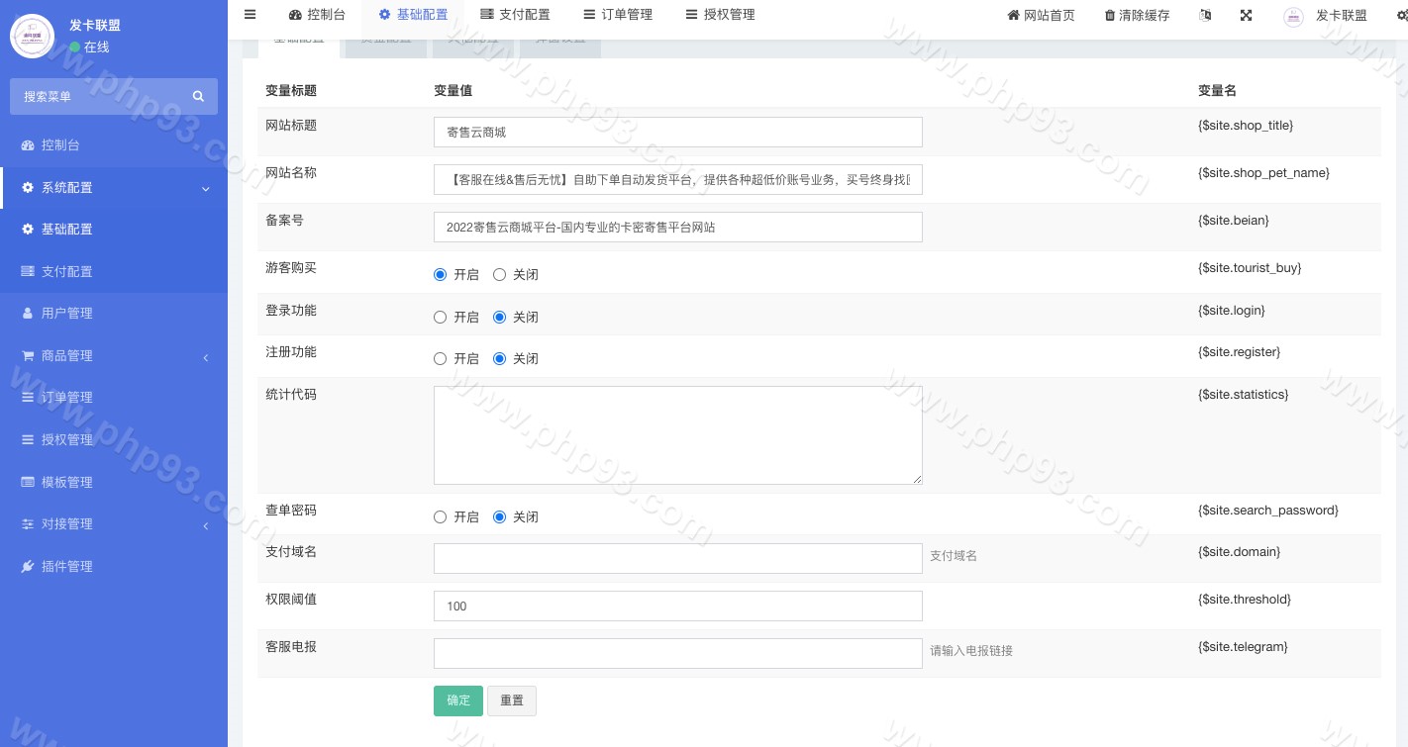Click the 网站首页 home icon
This screenshot has height=747, width=1408.
point(1013,15)
